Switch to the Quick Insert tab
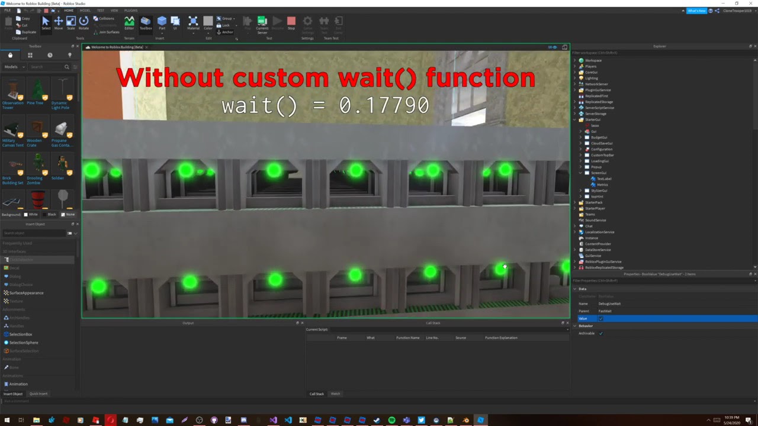The height and width of the screenshot is (426, 758). tap(38, 394)
